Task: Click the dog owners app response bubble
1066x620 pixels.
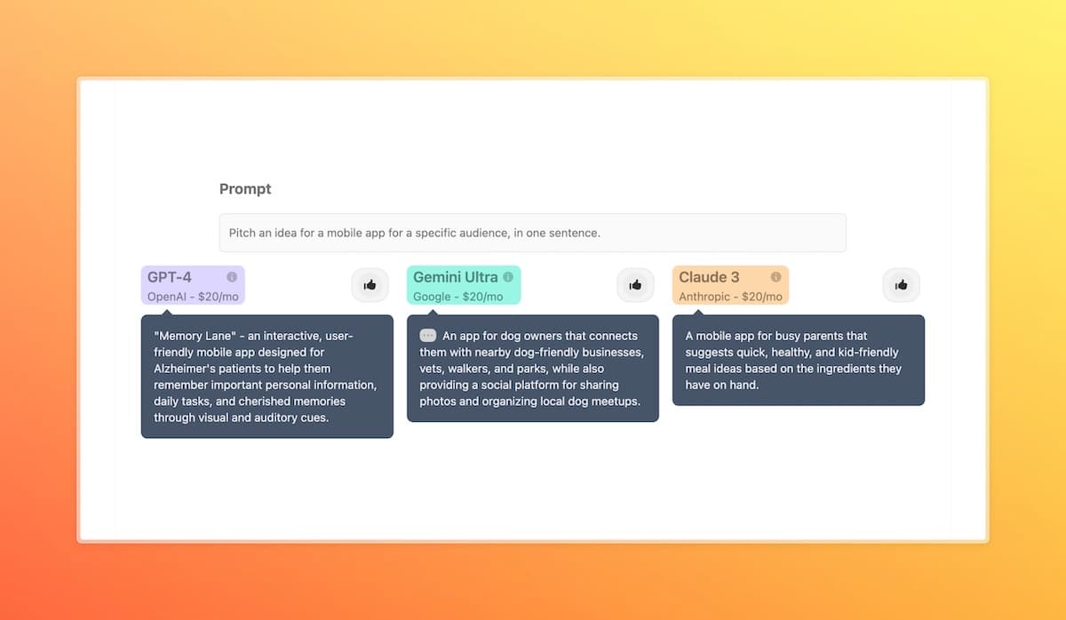Action: [x=532, y=369]
